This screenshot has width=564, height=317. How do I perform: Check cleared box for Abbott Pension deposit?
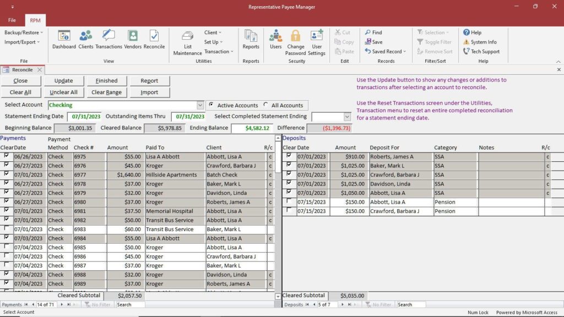[289, 201]
